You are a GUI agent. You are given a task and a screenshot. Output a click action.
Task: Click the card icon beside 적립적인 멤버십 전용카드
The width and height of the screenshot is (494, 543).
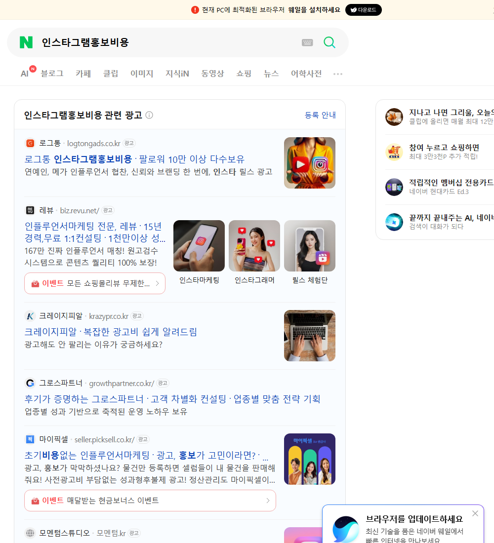[394, 187]
